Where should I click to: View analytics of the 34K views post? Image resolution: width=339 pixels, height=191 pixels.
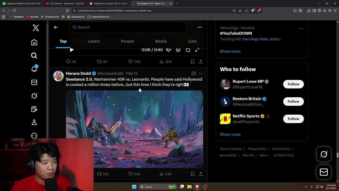(x=166, y=174)
